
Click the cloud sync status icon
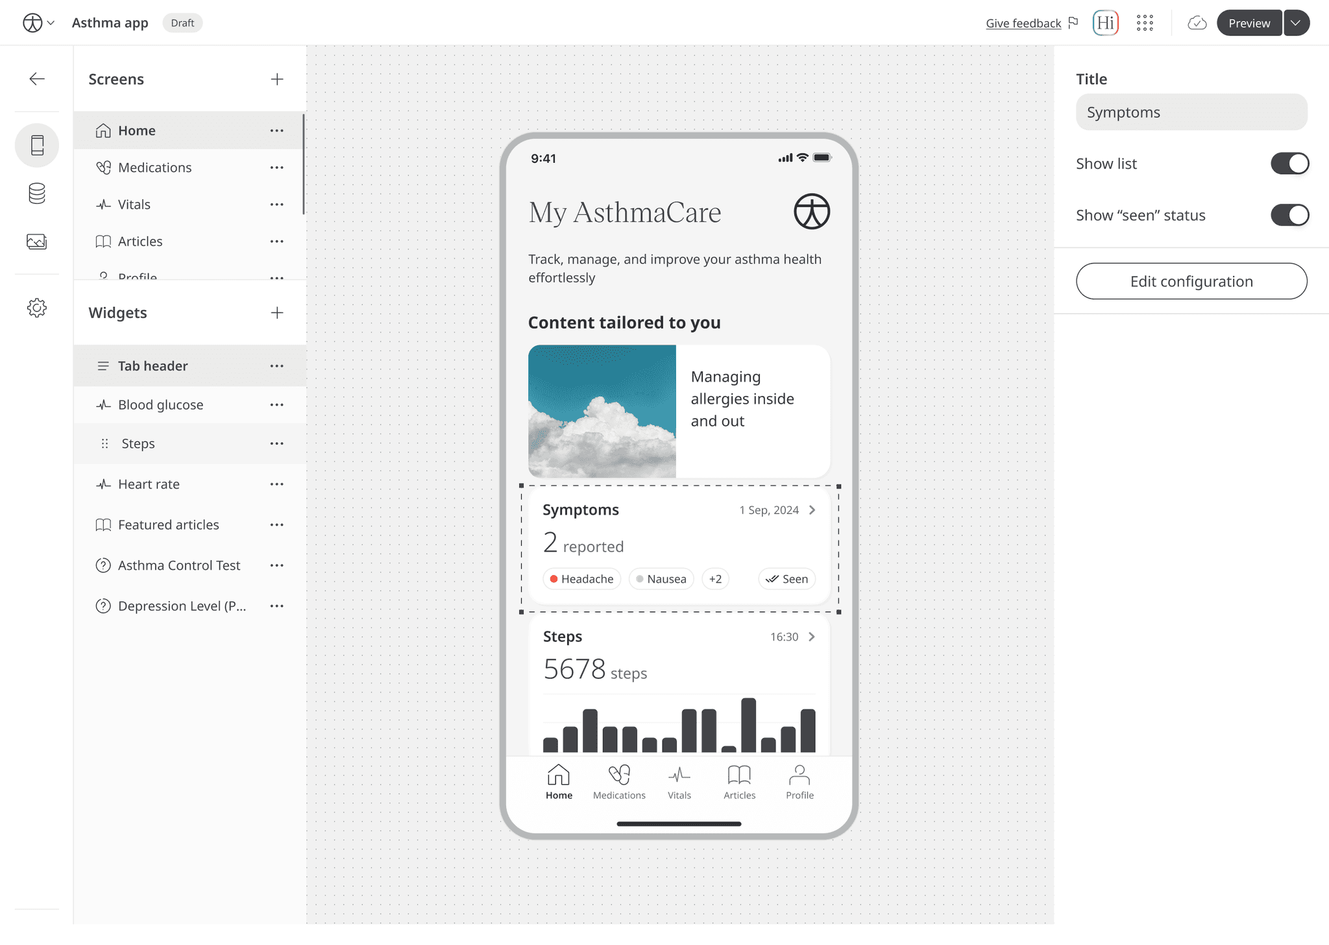point(1197,23)
